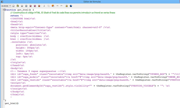Click the capa_modelo div line
The width and height of the screenshot is (180, 108).
pos(95,77)
